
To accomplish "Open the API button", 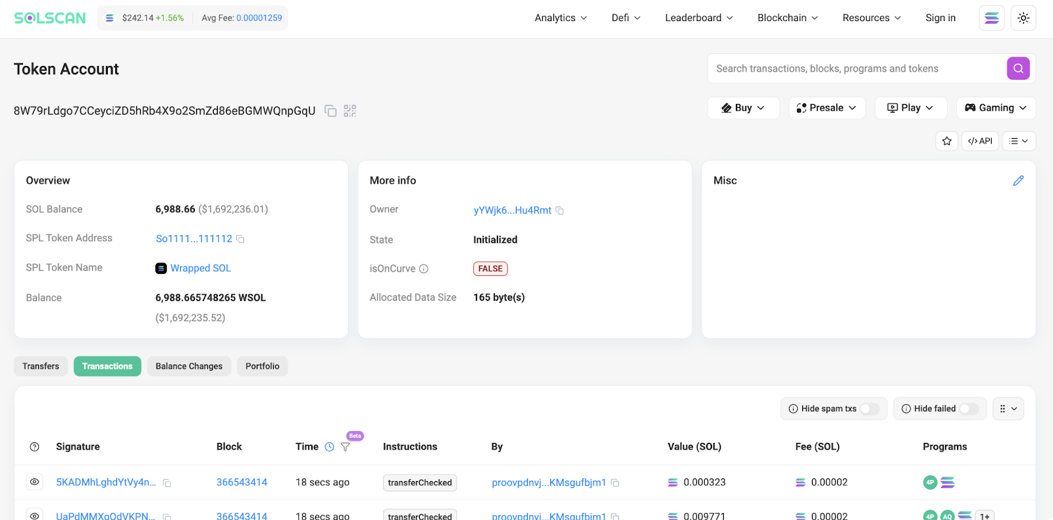I will click(x=980, y=141).
